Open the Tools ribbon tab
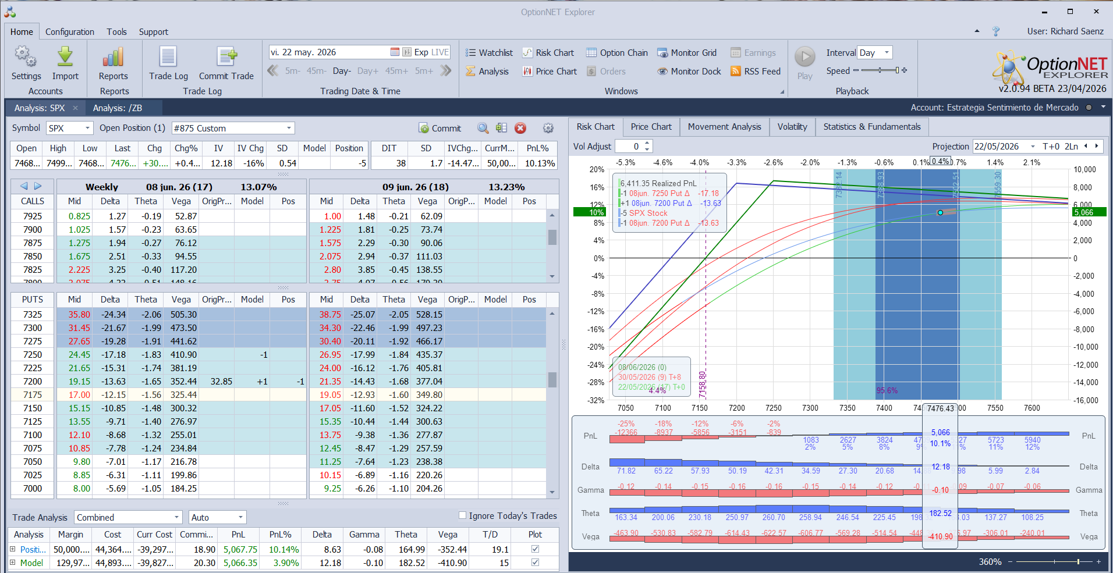Image resolution: width=1113 pixels, height=573 pixels. pos(116,32)
